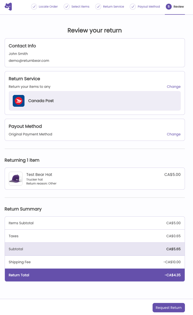Screen dimensions: 193x315
Task: Click the Select Items checkmark icon
Action: (67, 7)
